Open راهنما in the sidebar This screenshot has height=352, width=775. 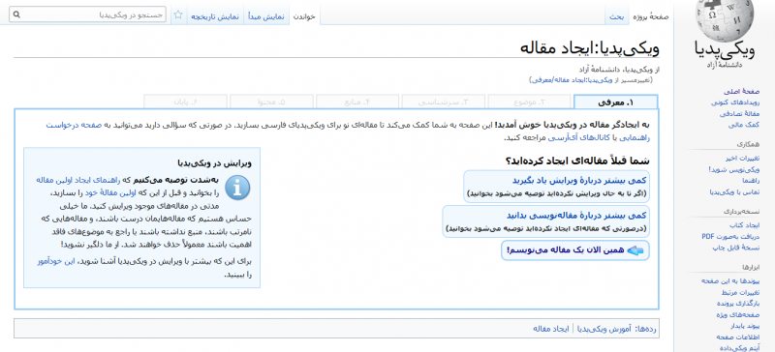pos(751,181)
